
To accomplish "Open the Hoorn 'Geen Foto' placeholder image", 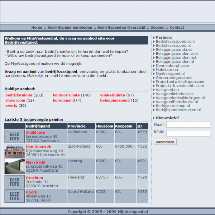I will (x=15, y=196).
